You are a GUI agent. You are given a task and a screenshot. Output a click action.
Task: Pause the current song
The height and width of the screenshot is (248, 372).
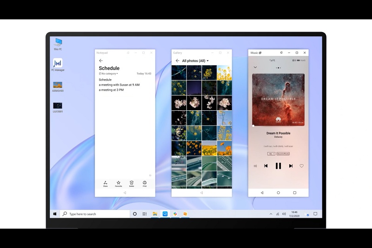click(x=278, y=166)
